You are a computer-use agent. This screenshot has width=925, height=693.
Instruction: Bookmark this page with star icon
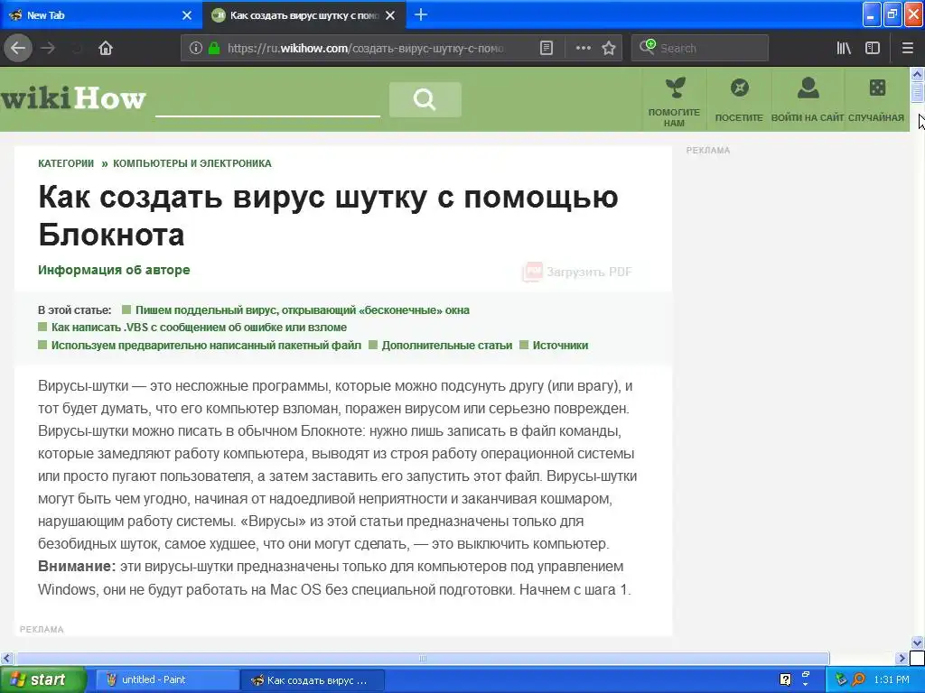pyautogui.click(x=609, y=48)
